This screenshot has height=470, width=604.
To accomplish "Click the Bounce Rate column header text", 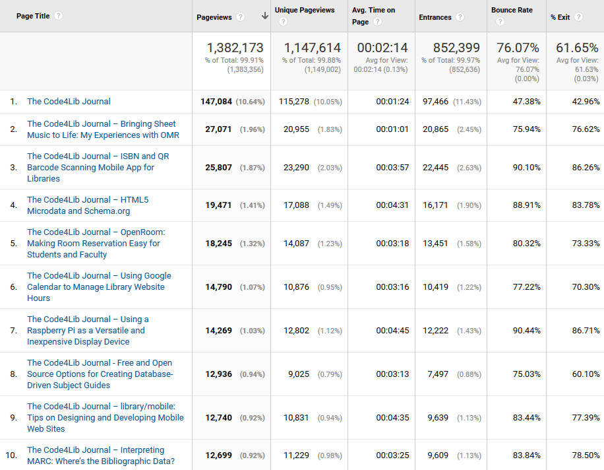I will [512, 11].
